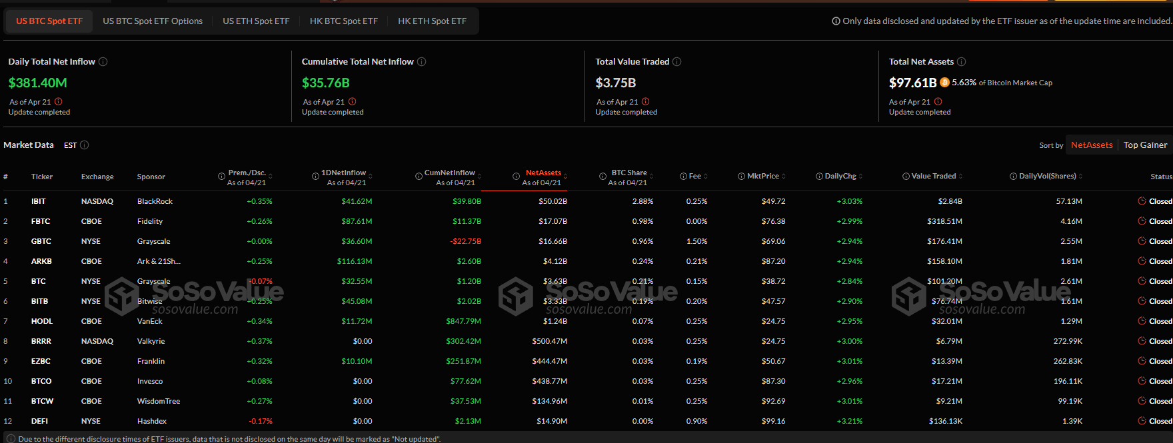1173x443 pixels.
Task: Switch to US BTC Spot ETF tab
Action: click(49, 21)
